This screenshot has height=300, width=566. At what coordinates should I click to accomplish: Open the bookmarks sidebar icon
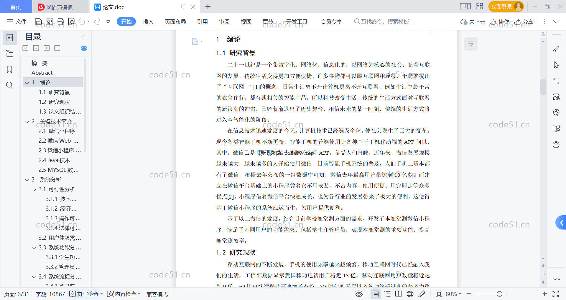pos(10,69)
